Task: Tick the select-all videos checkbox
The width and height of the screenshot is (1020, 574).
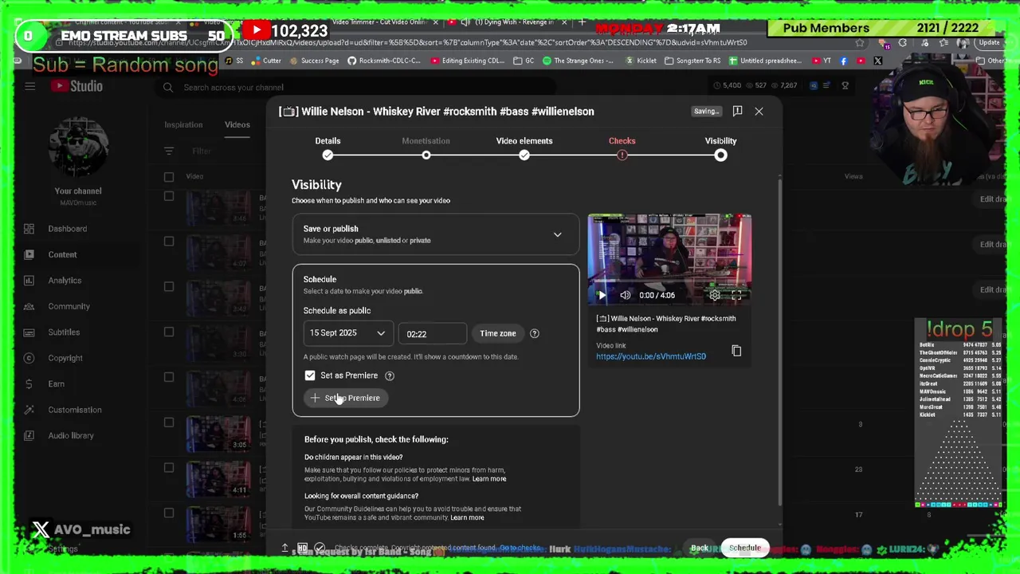Action: 169,176
